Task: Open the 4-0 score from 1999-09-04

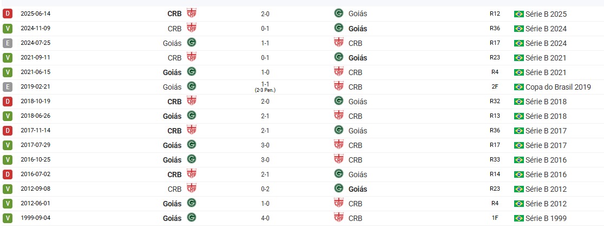Action: (266, 218)
